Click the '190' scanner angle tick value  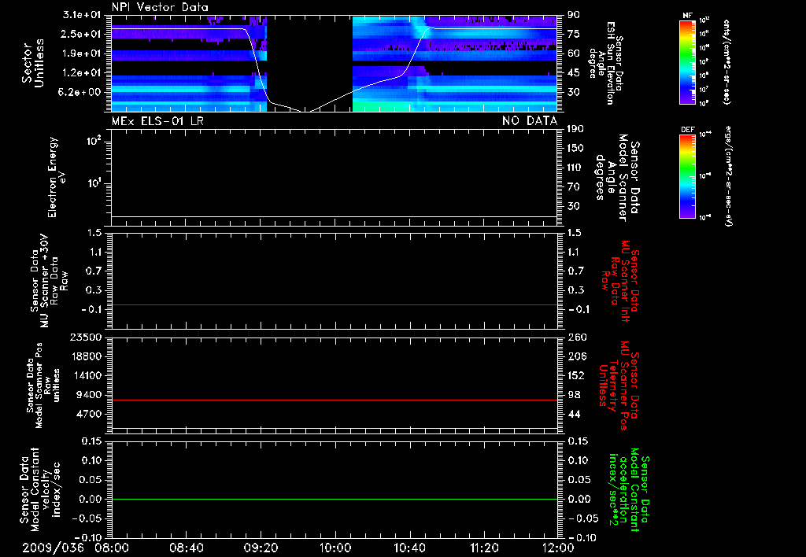click(x=575, y=129)
